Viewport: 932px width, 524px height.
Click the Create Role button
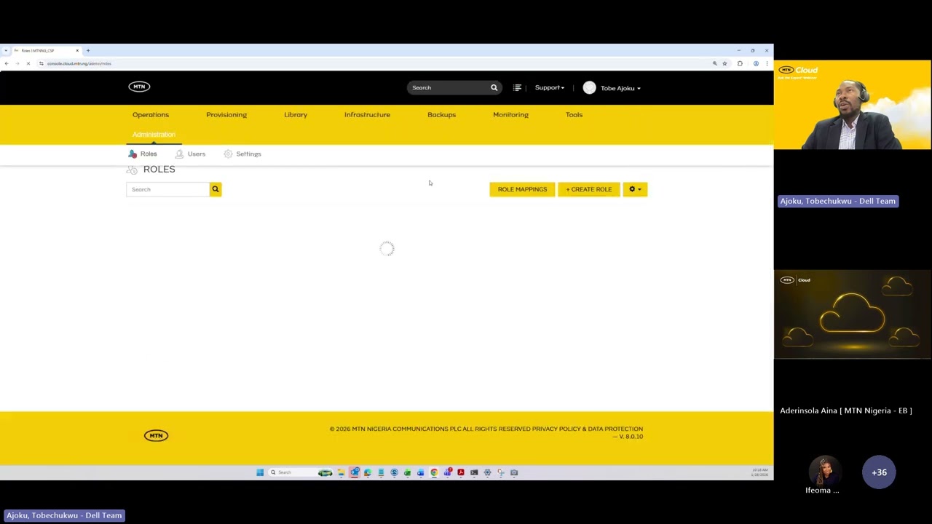588,189
